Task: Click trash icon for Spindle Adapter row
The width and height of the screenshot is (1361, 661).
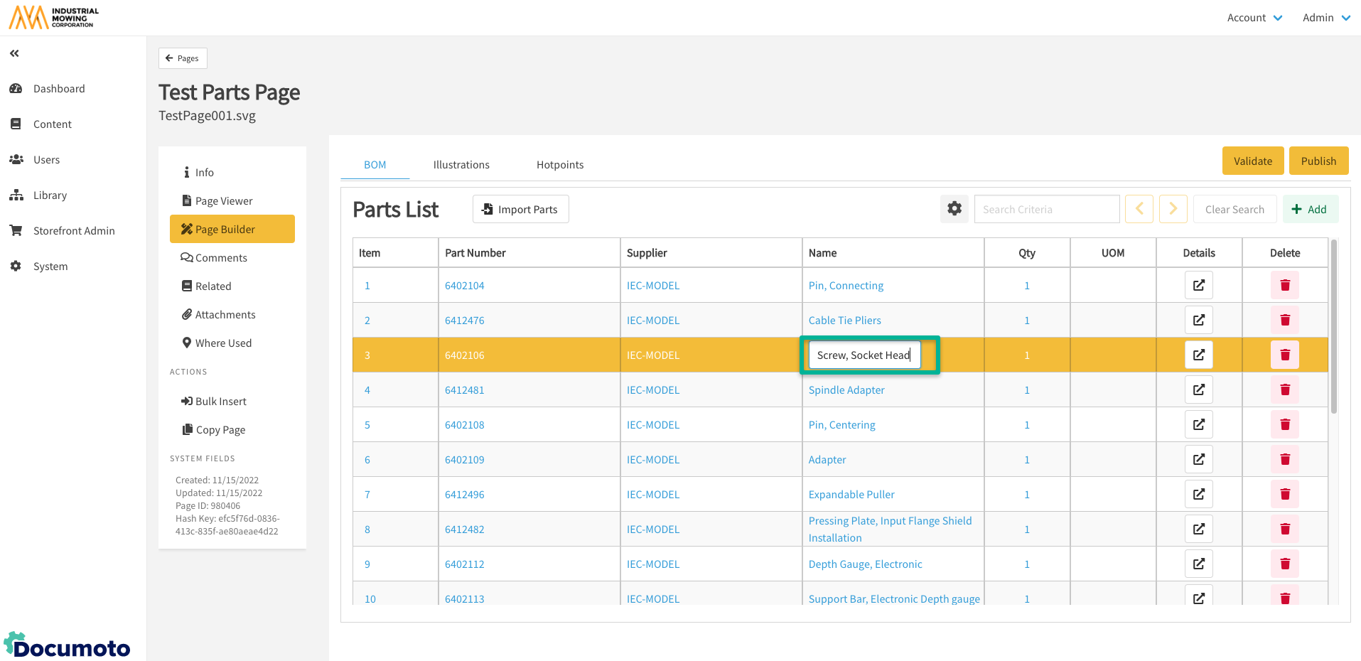Action: 1284,389
